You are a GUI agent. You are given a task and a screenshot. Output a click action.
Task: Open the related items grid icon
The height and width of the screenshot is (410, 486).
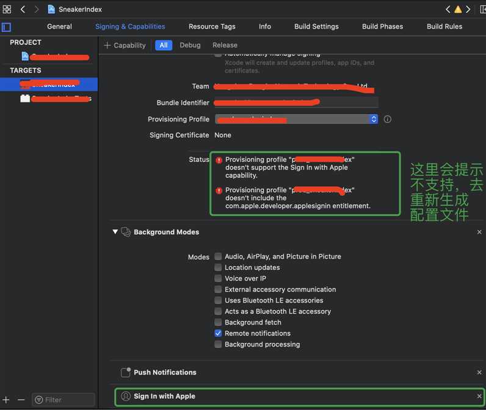pos(7,9)
